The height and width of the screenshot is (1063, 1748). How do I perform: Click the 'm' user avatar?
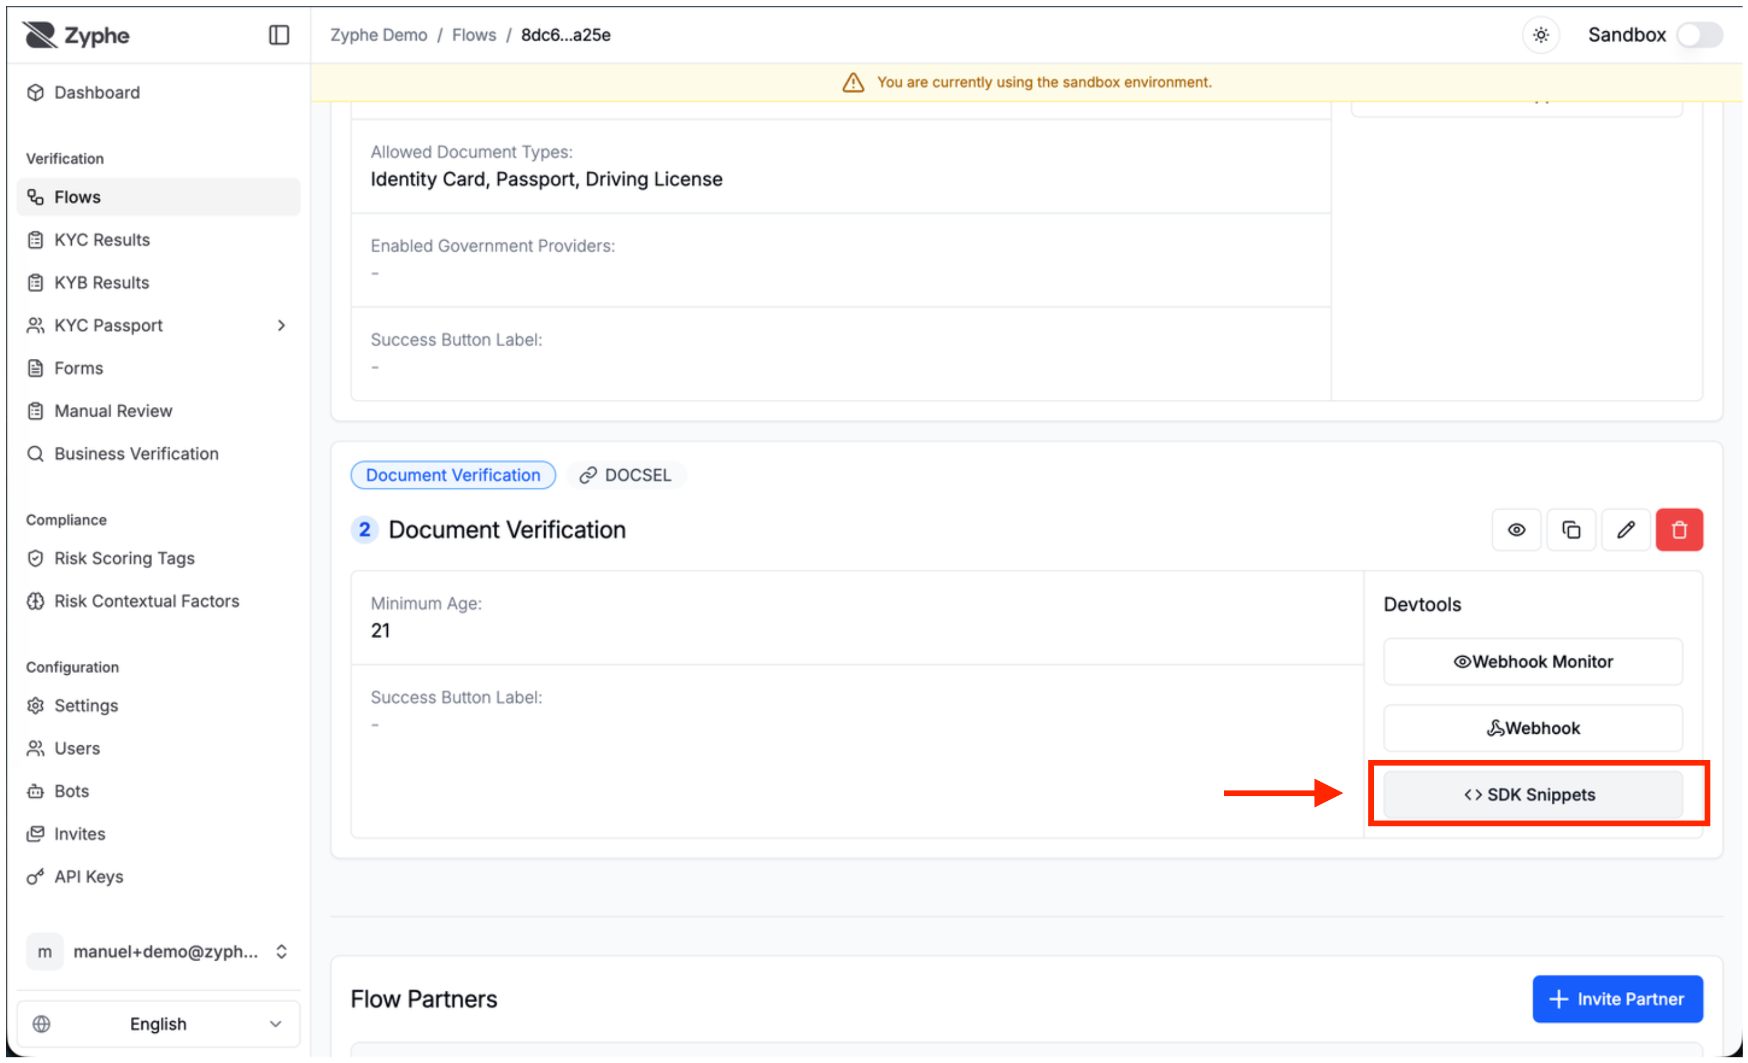(x=45, y=952)
